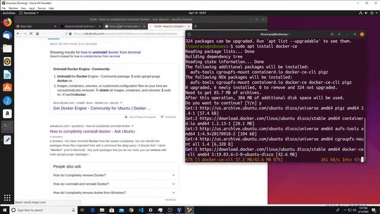The image size is (380, 214).
Task: Open Windows notification center icon
Action: click(373, 210)
